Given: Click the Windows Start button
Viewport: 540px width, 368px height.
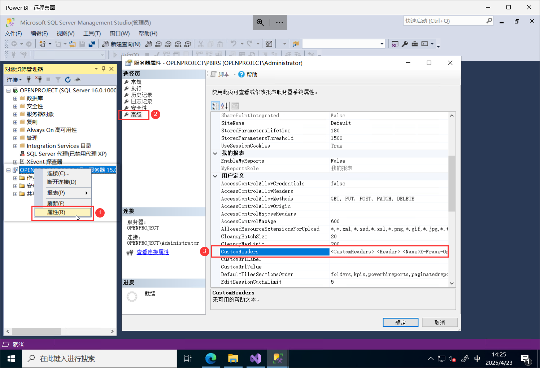Looking at the screenshot, I should click(11, 358).
